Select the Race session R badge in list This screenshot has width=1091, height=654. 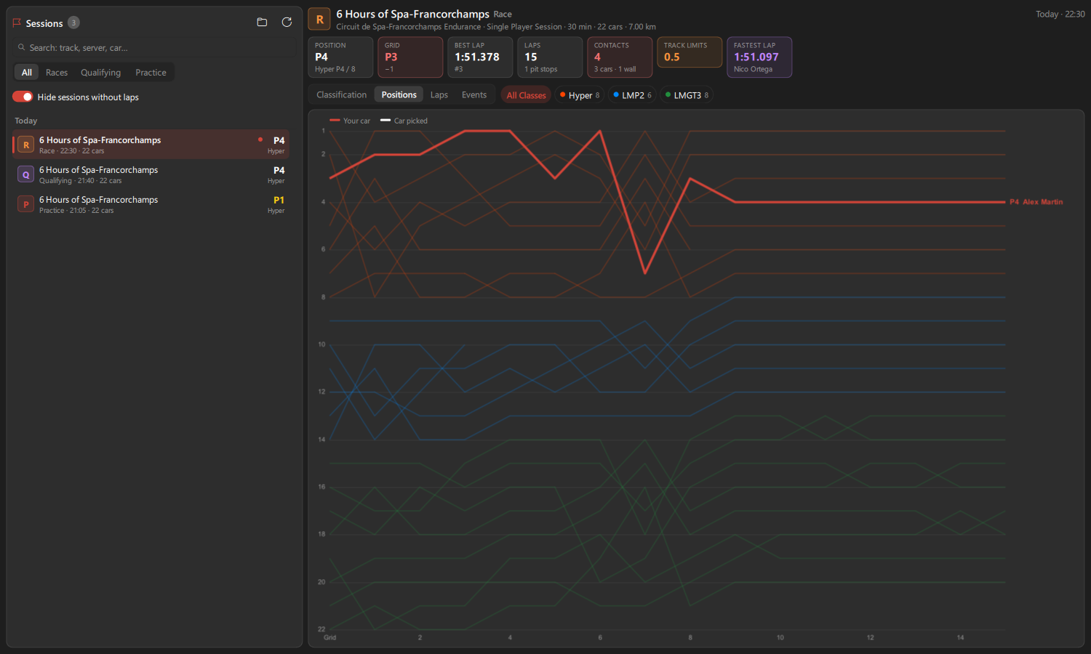[x=26, y=145]
